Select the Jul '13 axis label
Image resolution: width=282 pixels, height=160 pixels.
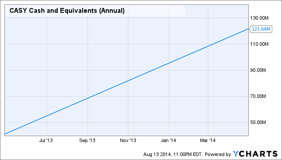[x=46, y=141]
